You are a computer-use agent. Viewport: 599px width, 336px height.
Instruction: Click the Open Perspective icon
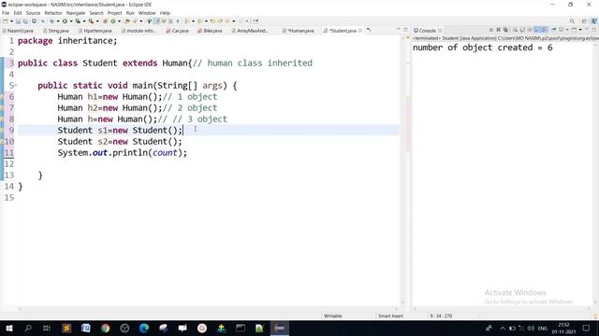584,21
